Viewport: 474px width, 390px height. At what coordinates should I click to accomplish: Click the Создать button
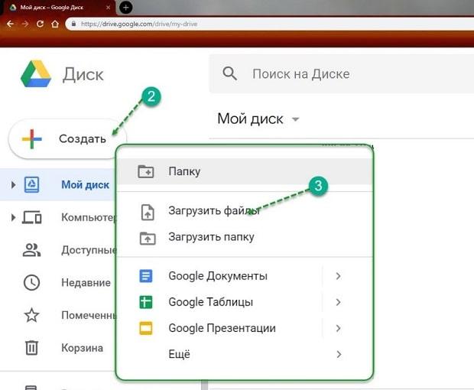[67, 139]
